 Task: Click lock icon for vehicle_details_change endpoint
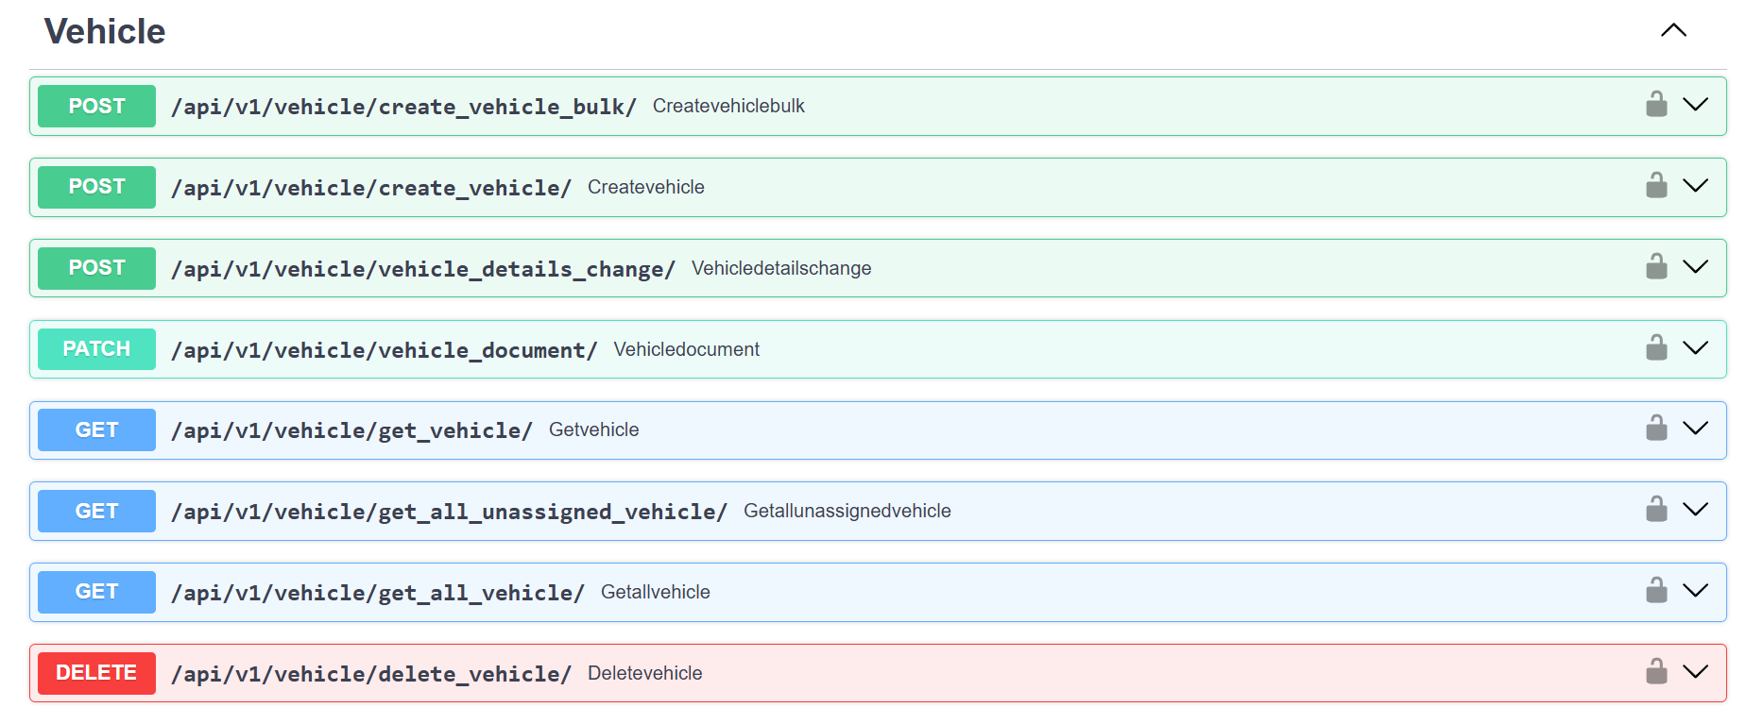pyautogui.click(x=1656, y=267)
